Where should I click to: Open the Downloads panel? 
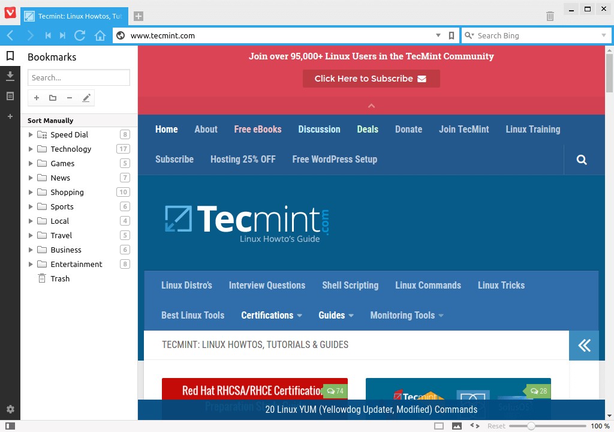pos(10,76)
